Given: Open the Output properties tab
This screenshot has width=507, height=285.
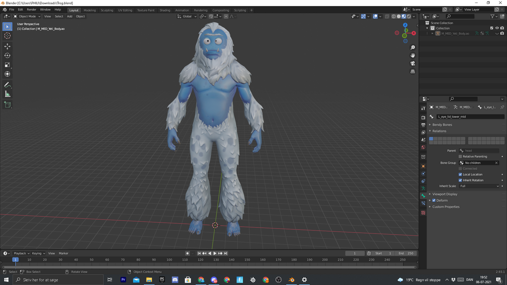Looking at the screenshot, I should click(x=423, y=125).
